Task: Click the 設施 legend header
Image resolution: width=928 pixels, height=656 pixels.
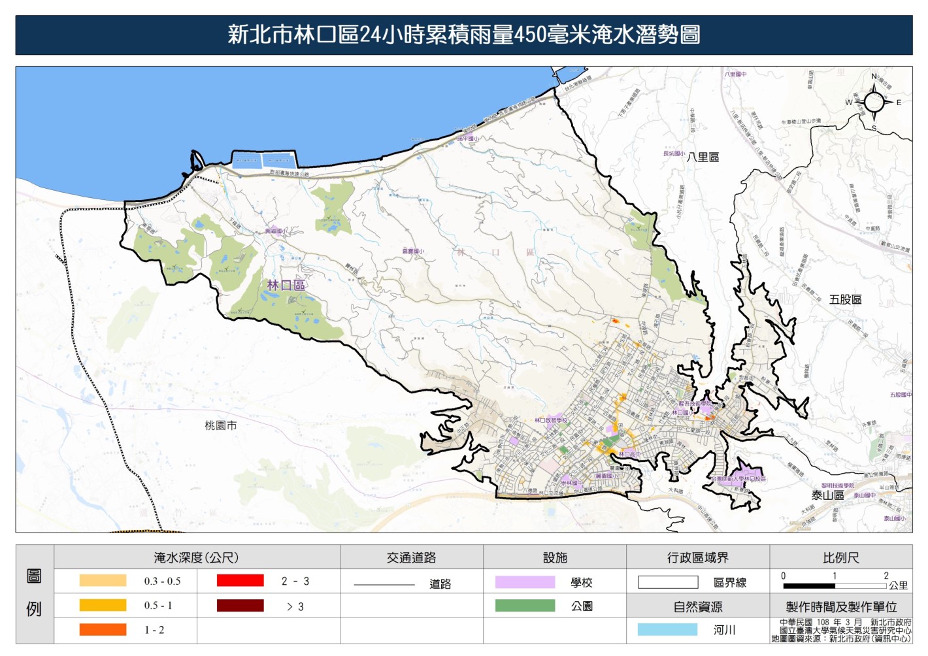Action: (x=555, y=557)
